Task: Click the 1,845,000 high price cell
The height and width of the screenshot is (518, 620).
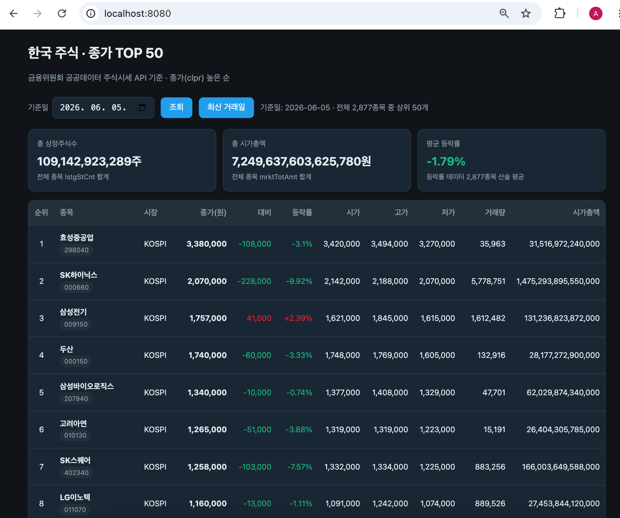Action: click(390, 318)
